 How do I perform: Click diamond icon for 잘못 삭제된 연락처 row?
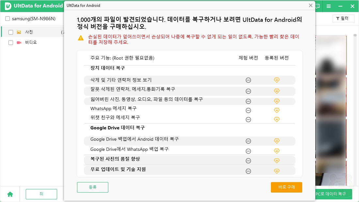(x=276, y=91)
